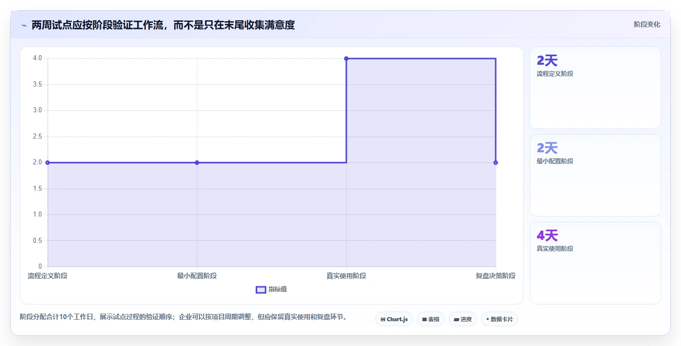Image resolution: width=681 pixels, height=346 pixels.
Task: Click the 真实使用阶段 card caption
Action: (555, 249)
